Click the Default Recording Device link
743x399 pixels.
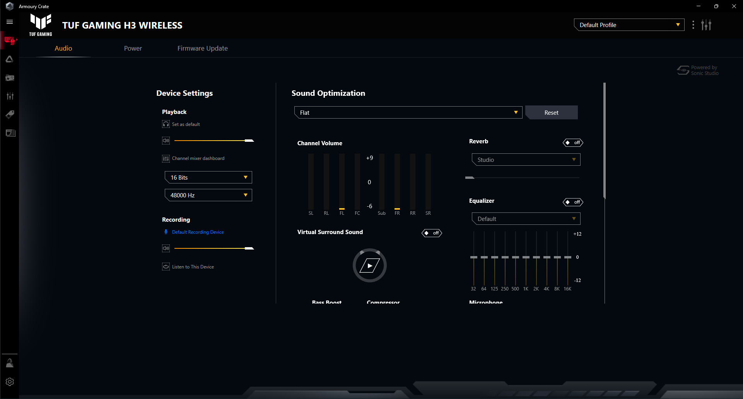[x=198, y=232]
